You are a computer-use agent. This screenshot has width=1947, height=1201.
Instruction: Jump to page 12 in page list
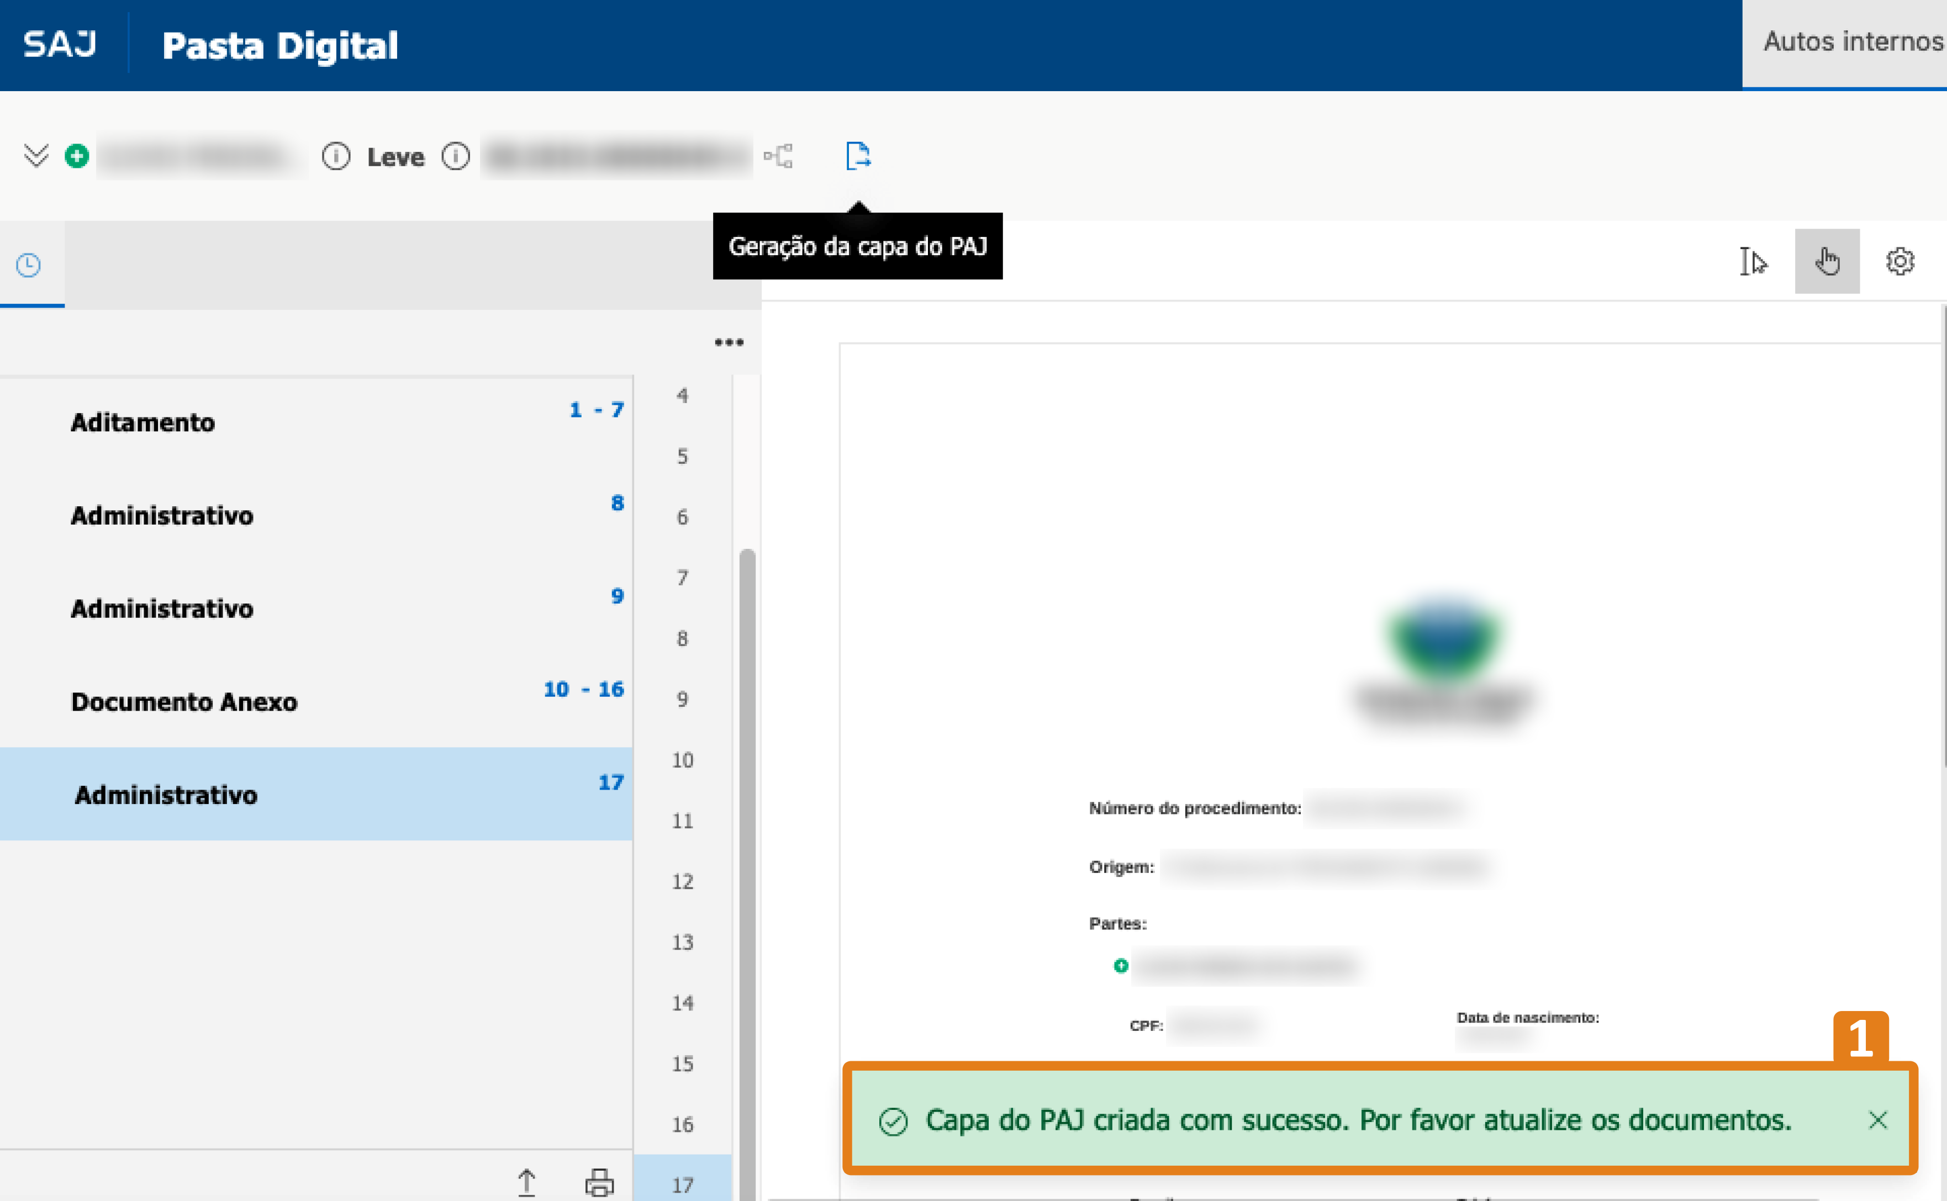[682, 882]
